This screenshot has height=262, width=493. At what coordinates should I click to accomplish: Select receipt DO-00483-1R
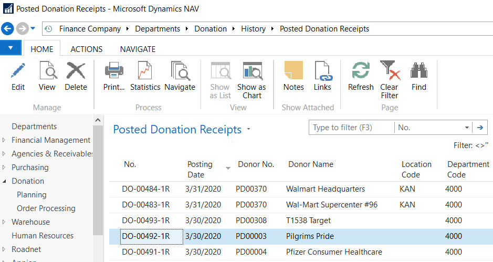tap(146, 205)
